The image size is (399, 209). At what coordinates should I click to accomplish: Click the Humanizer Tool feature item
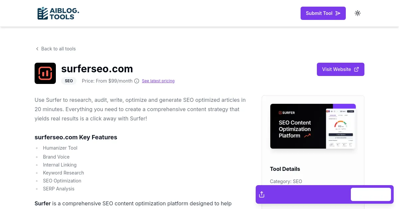(x=60, y=148)
